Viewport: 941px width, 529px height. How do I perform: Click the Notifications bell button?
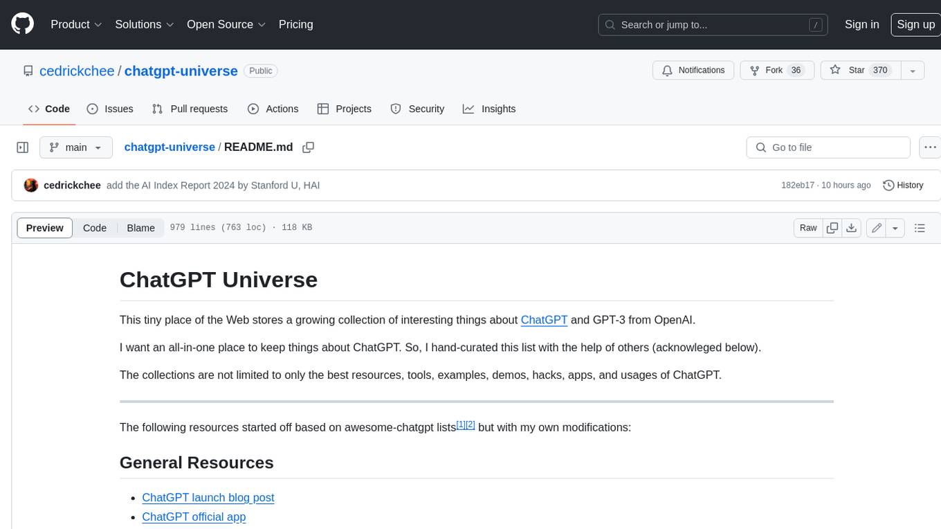[x=693, y=71]
